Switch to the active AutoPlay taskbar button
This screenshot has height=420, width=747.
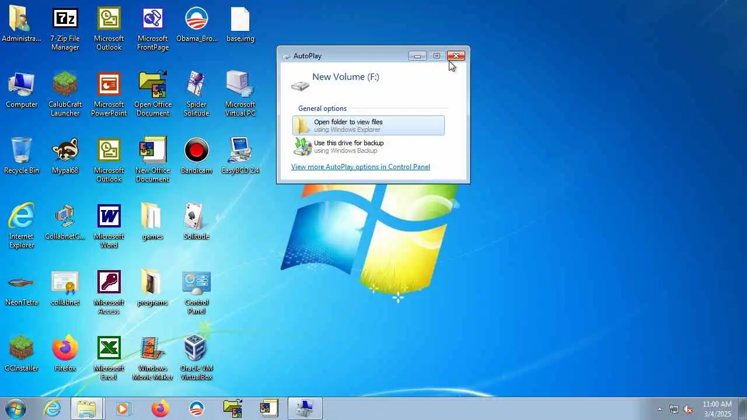tap(305, 409)
